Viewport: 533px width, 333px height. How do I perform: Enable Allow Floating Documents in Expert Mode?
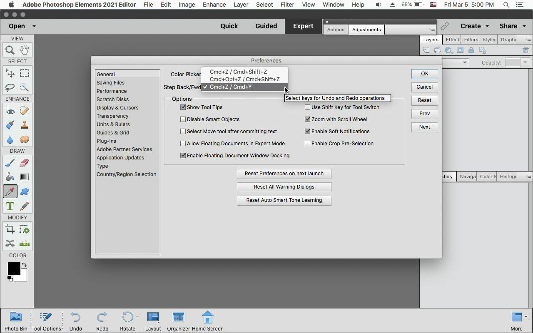[x=183, y=143]
